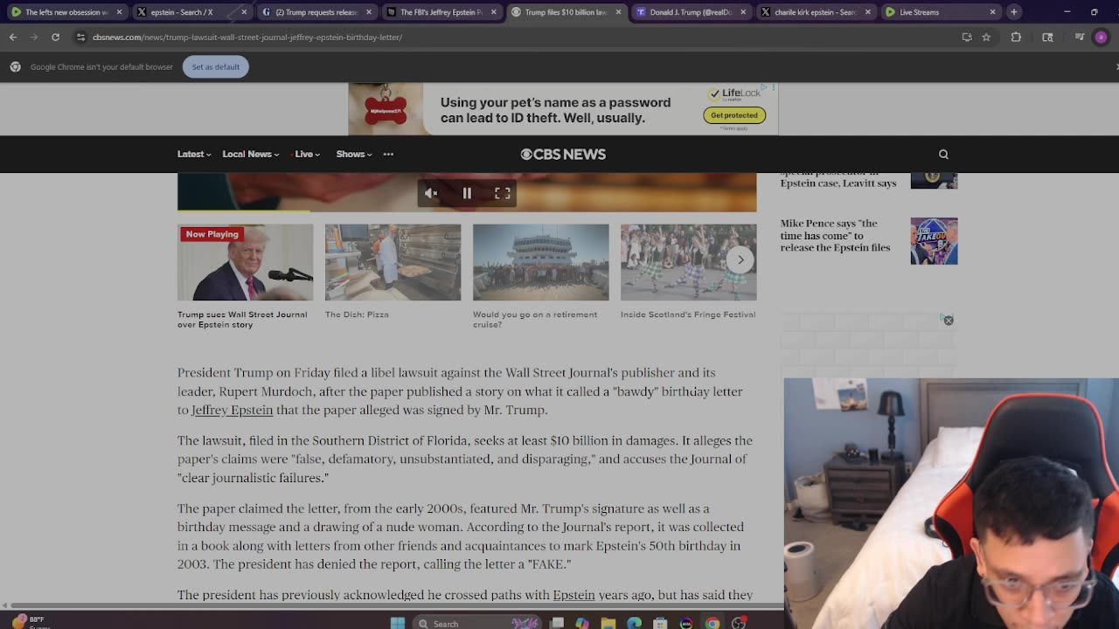Open Google Chrome taskbar icon

pos(712,623)
